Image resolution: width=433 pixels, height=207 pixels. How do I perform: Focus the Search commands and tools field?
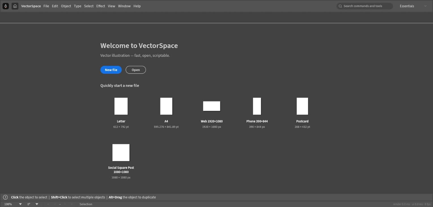coord(365,6)
